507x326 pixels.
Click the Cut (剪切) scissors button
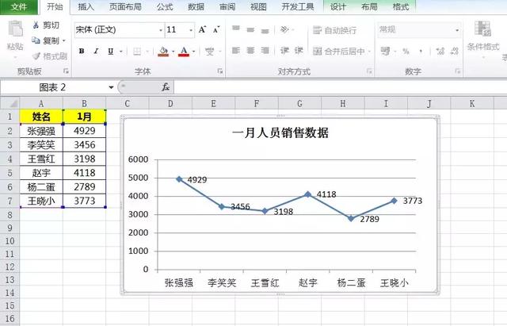[x=46, y=25]
